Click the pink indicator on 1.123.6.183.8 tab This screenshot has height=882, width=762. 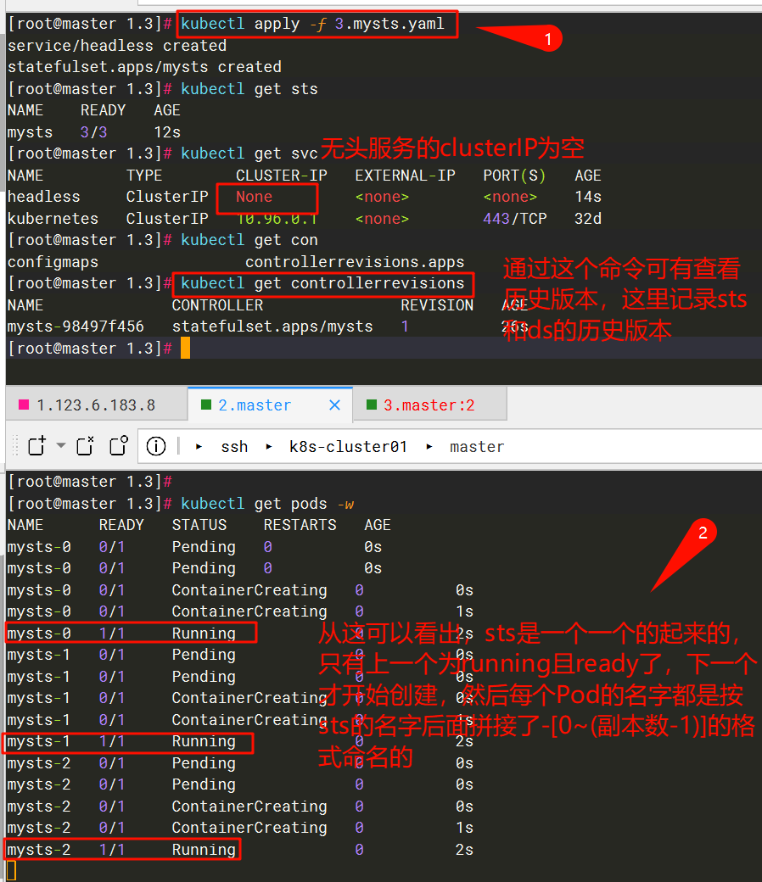pyautogui.click(x=24, y=405)
